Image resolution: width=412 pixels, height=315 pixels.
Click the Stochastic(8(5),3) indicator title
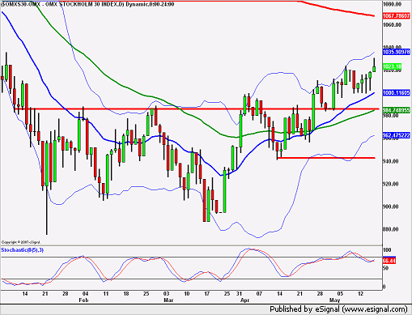(23, 250)
